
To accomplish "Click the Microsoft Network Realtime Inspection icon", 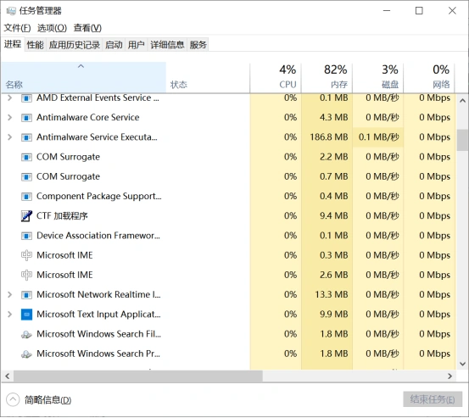I will click(x=26, y=295).
